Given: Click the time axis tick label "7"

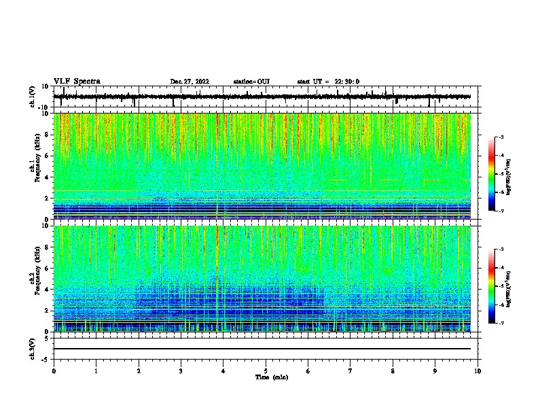Looking at the screenshot, I should tap(351, 371).
